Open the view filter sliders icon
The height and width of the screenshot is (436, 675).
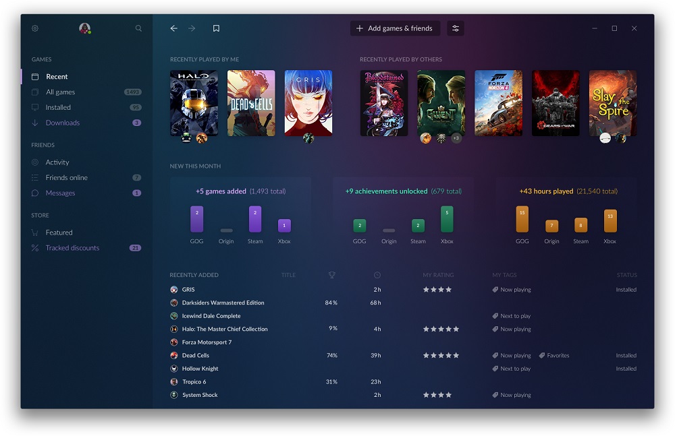(455, 28)
